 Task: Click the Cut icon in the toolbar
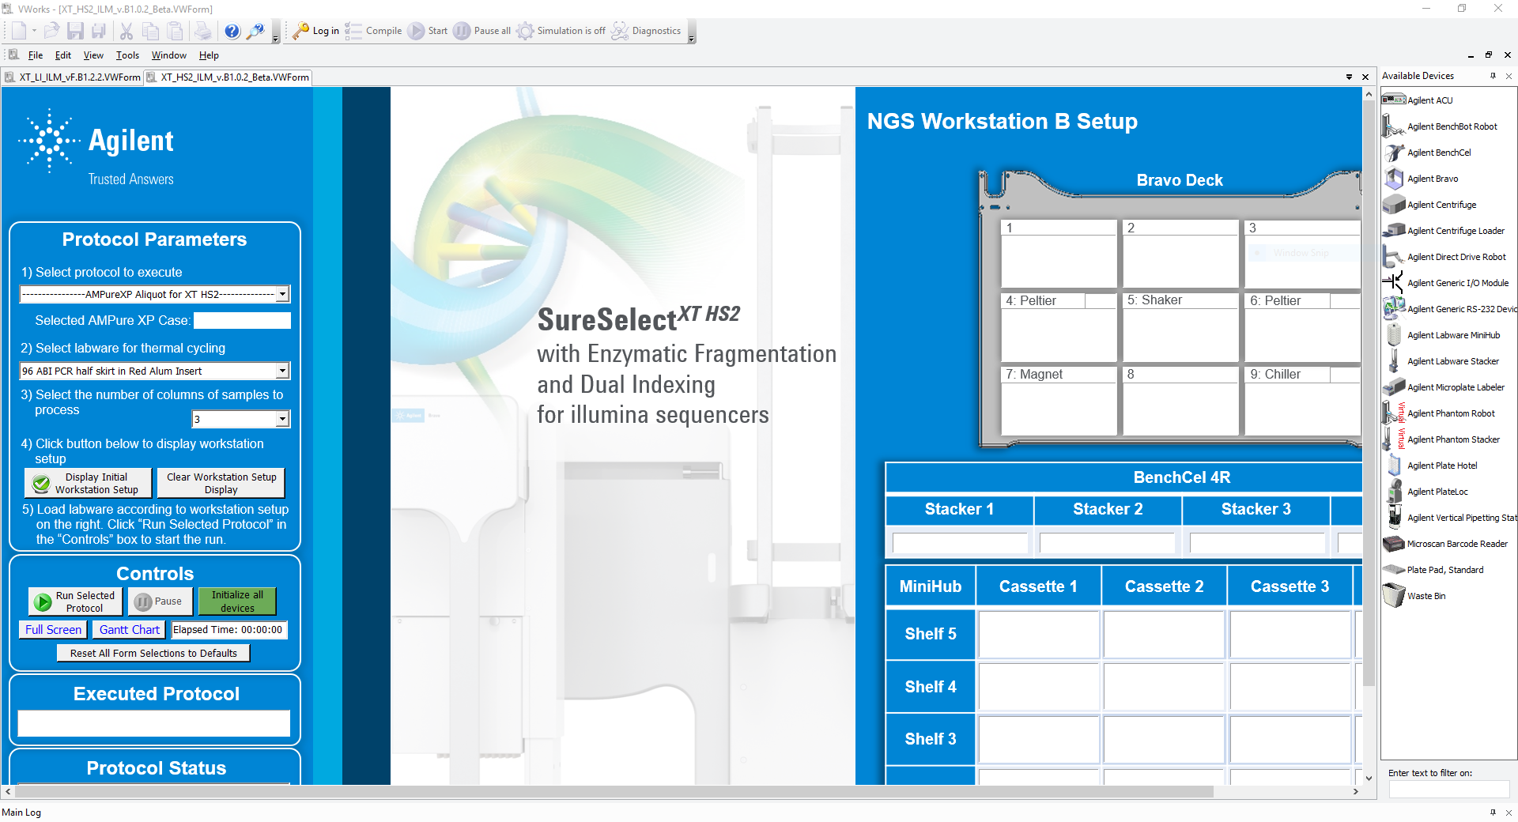126,31
